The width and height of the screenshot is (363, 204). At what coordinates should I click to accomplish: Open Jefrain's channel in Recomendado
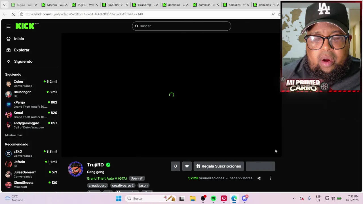tap(31, 164)
